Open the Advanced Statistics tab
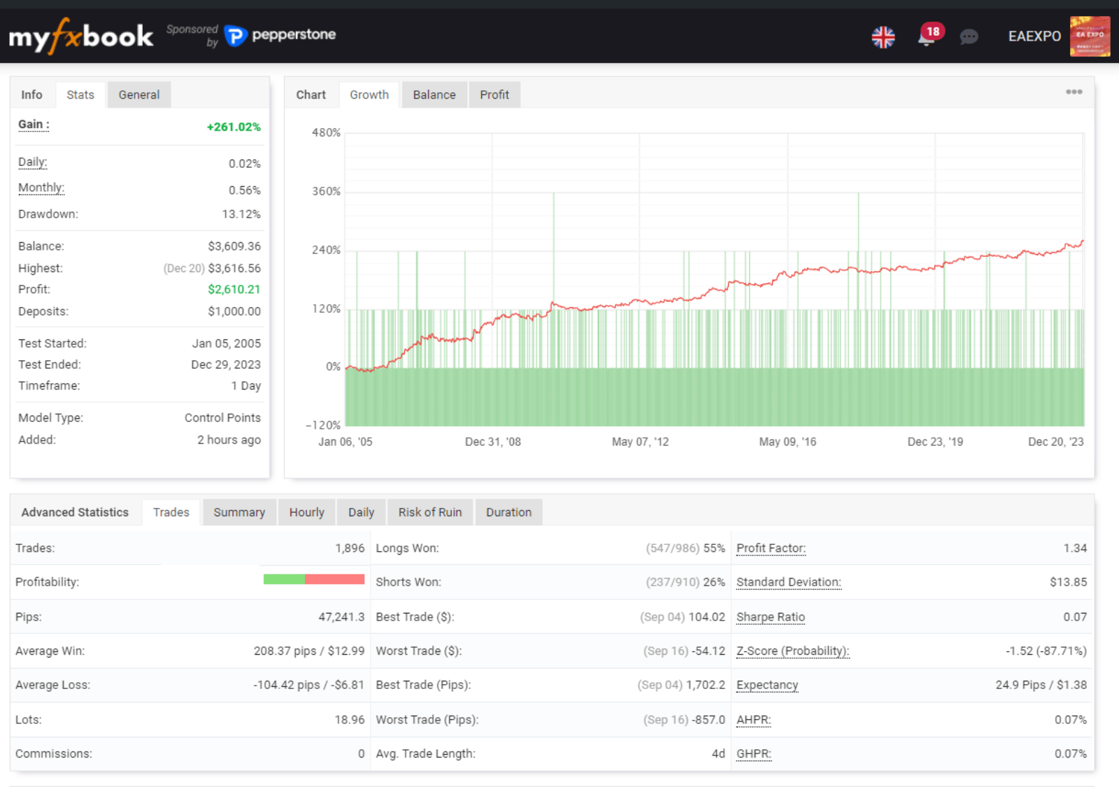Screen dimensions: 1119x787 tap(75, 512)
